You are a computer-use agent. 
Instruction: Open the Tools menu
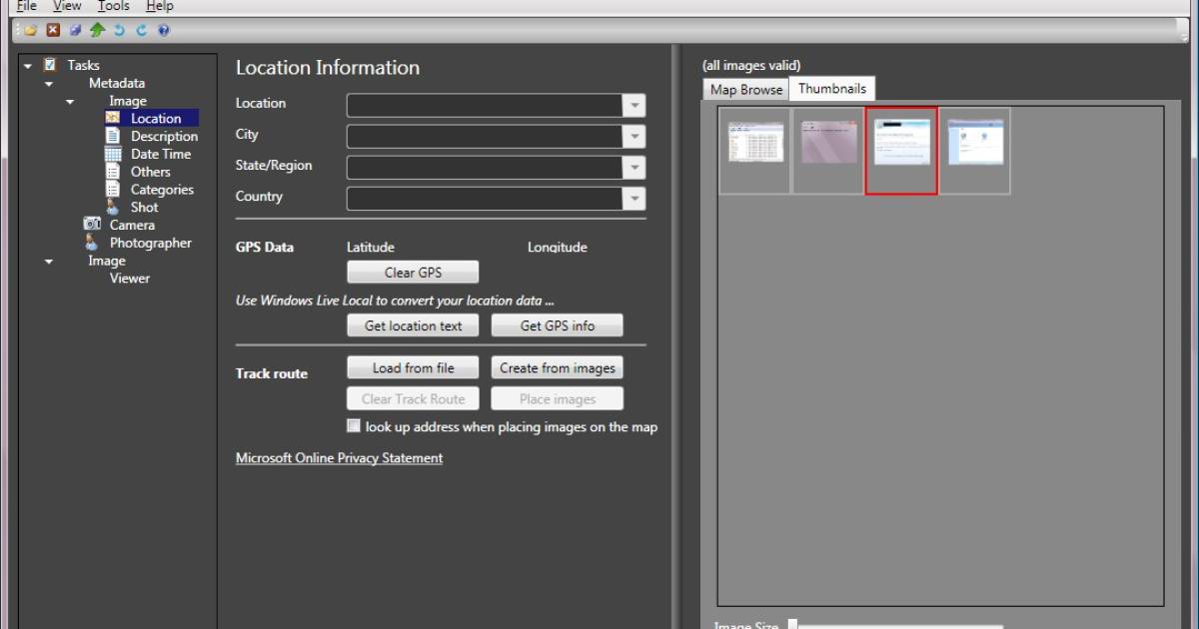(x=112, y=6)
